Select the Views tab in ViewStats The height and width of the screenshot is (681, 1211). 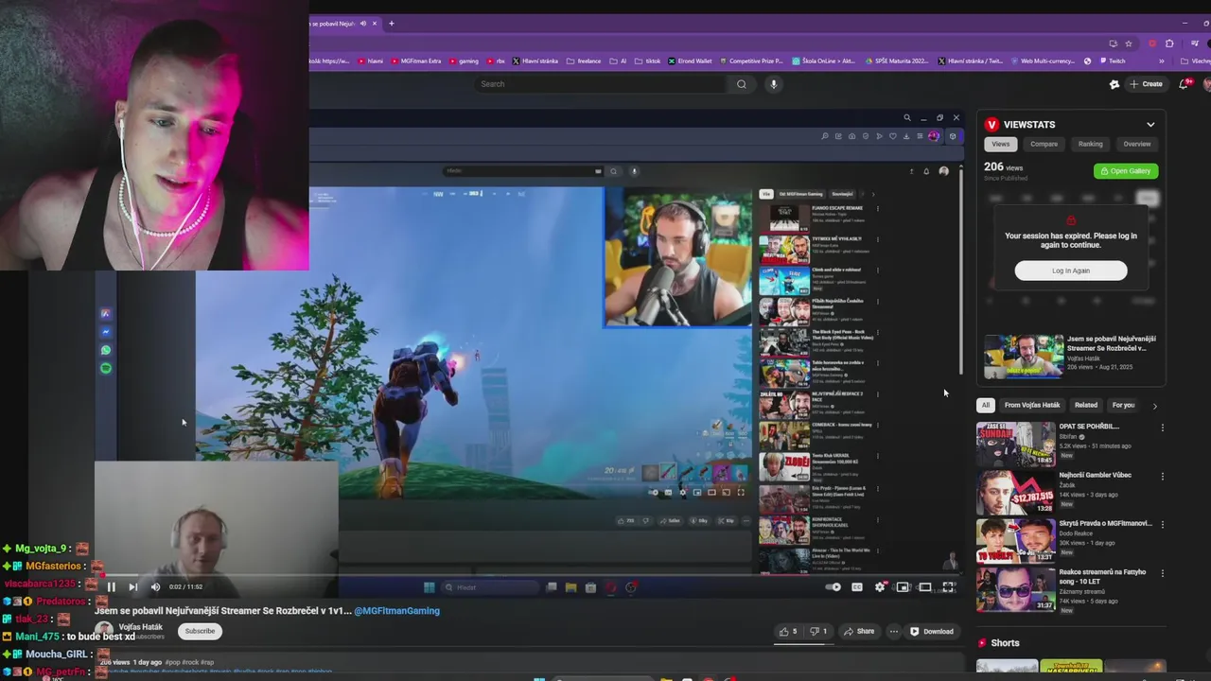tap(1000, 144)
